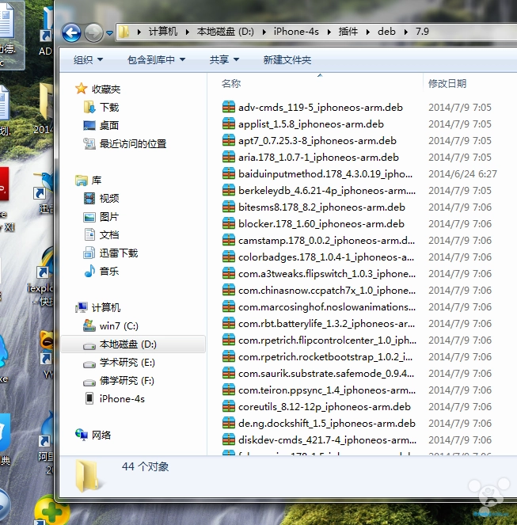517x525 pixels.
Task: Open 最近访问的位置 in the sidebar
Action: click(132, 143)
